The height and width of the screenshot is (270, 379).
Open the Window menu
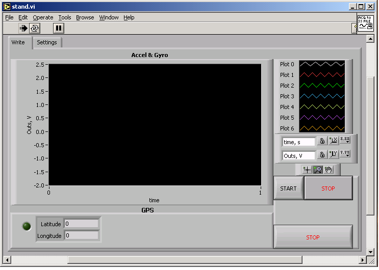point(109,17)
